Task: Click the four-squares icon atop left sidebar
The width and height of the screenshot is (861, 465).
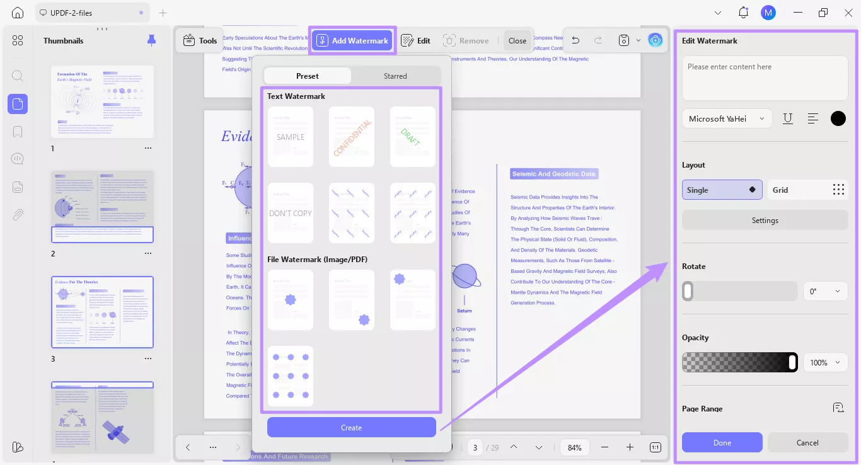Action: click(18, 40)
